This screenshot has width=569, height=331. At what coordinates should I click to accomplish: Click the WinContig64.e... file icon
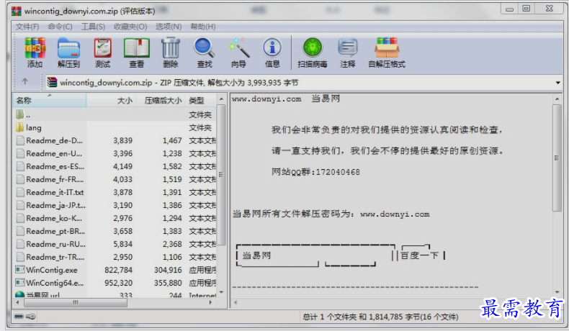pyautogui.click(x=19, y=283)
